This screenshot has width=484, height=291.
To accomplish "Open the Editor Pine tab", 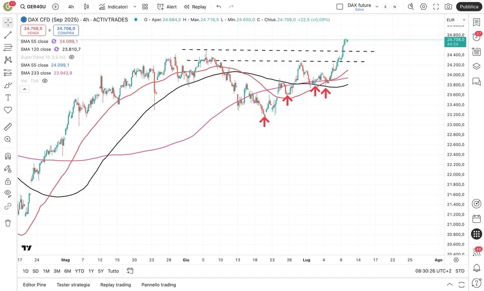I will [x=35, y=285].
